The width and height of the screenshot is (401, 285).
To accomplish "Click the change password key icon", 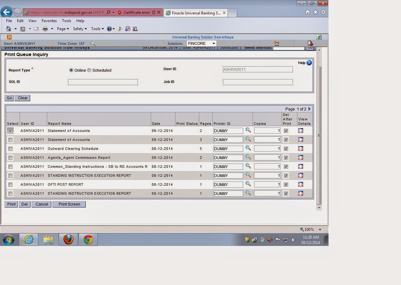I will (277, 43).
